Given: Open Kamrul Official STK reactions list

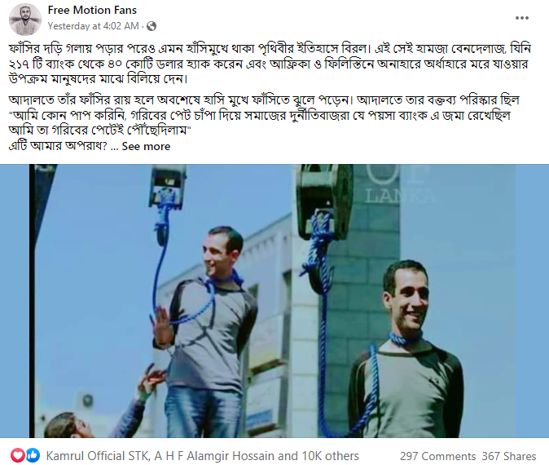Looking at the screenshot, I should tap(98, 456).
